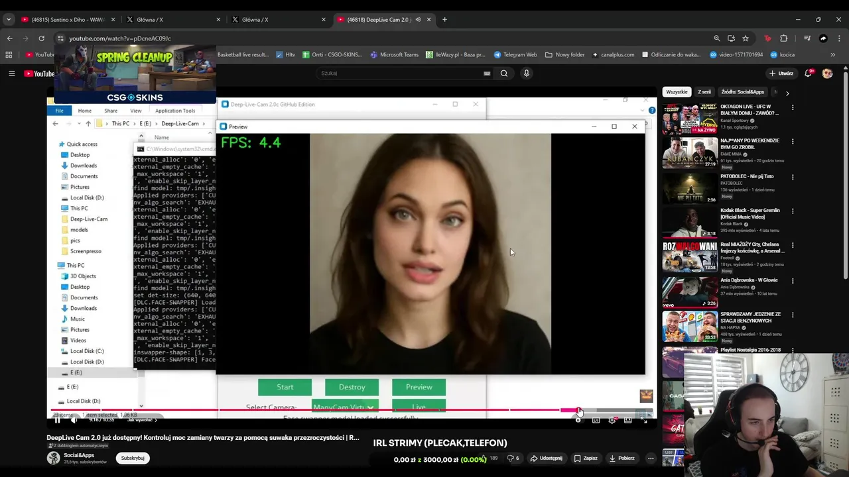Image resolution: width=849 pixels, height=477 pixels.
Task: Reload the page with the browser refresh icon
Action: [41, 38]
